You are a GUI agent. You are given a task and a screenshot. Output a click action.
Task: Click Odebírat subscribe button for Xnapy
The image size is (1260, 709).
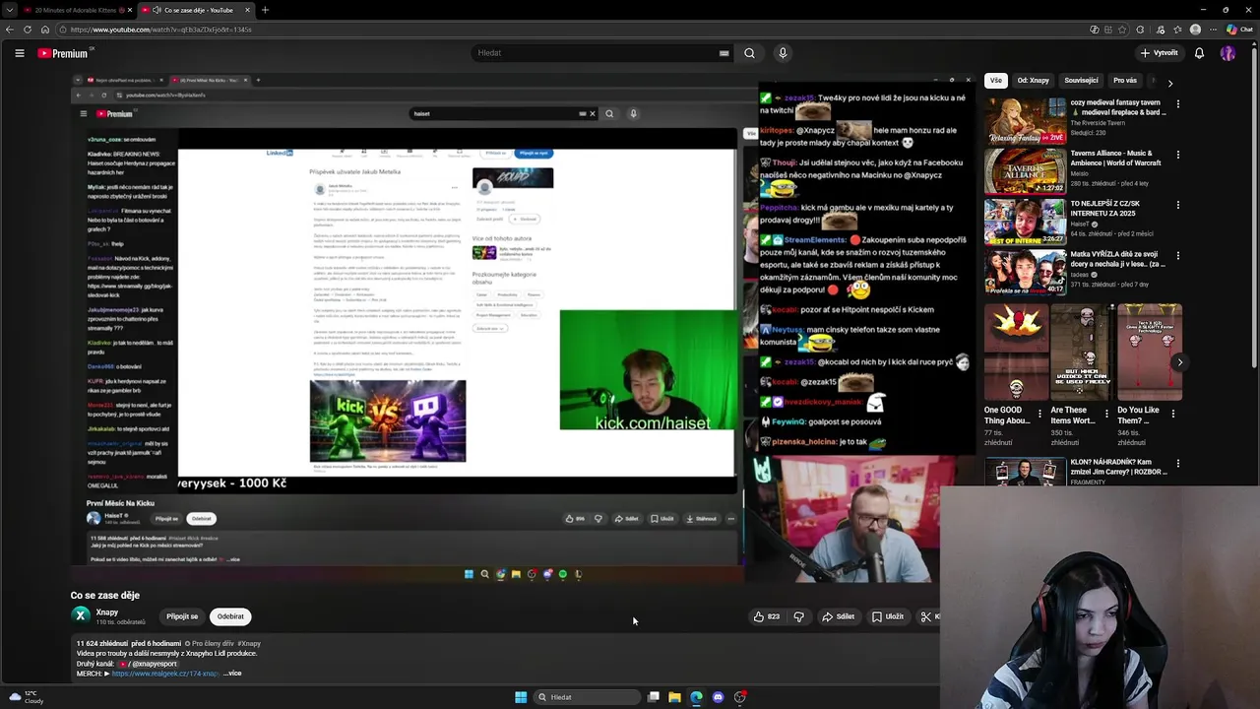(230, 616)
